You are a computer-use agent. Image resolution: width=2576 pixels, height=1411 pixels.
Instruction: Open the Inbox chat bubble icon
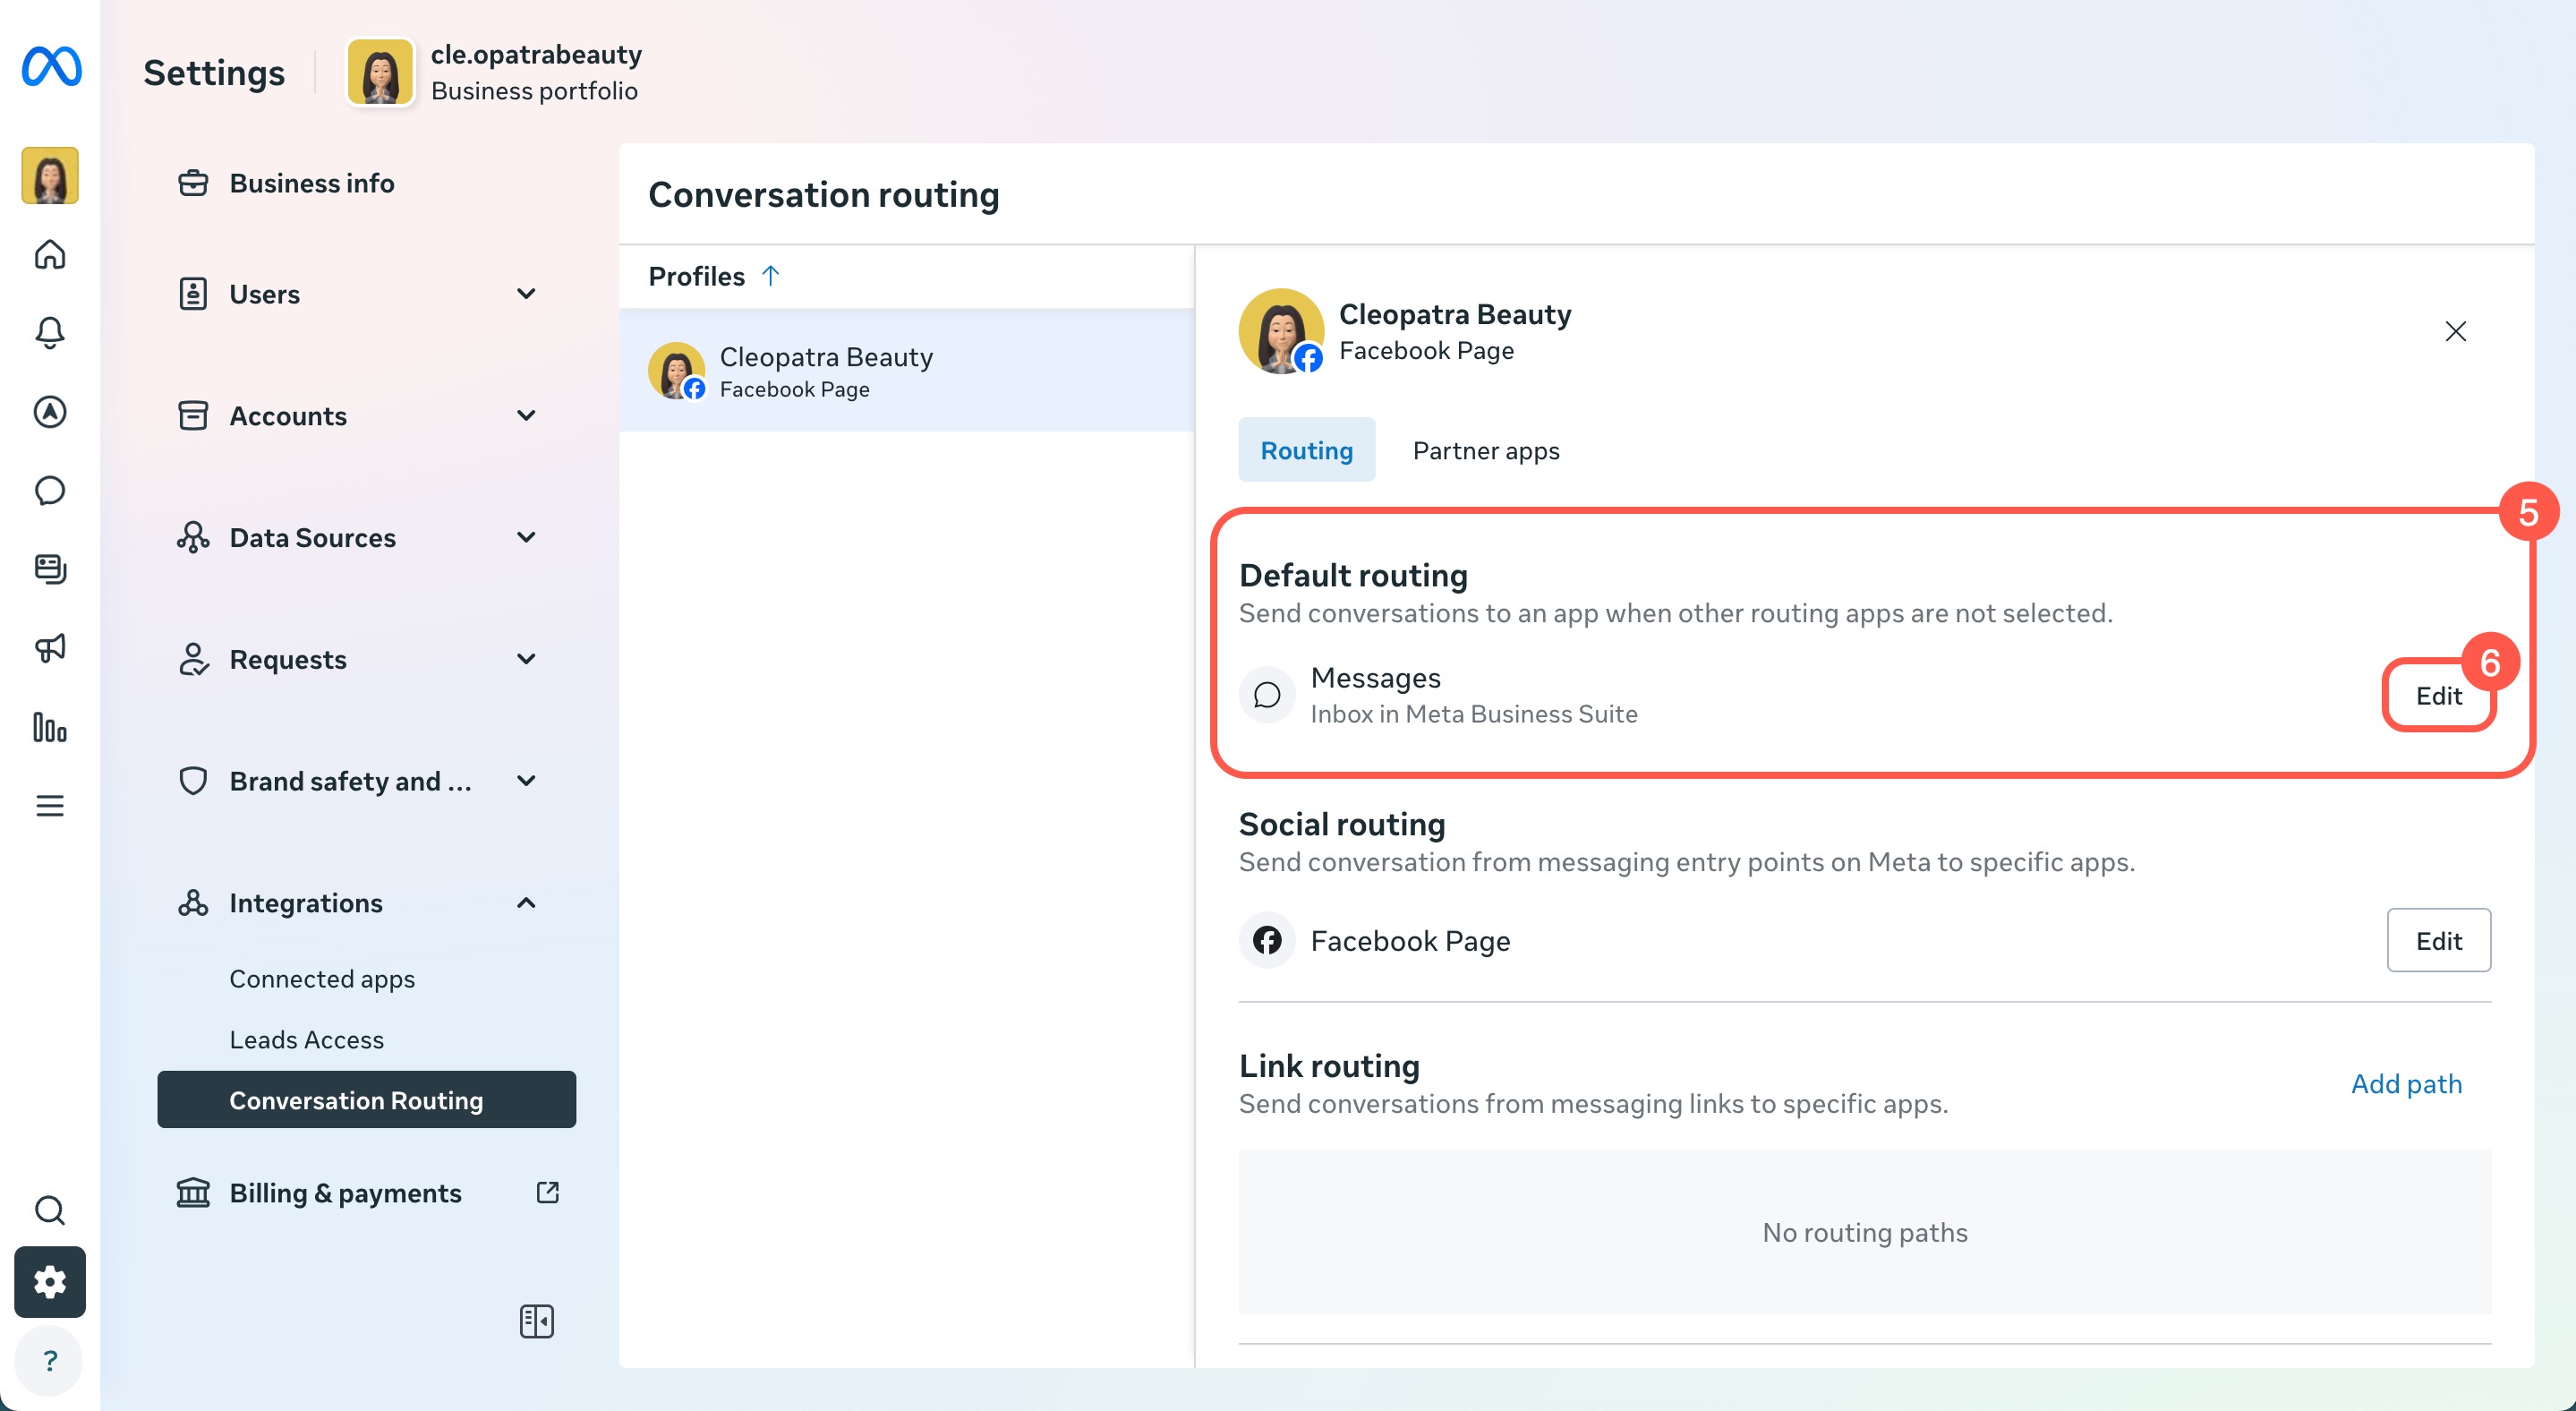[50, 490]
